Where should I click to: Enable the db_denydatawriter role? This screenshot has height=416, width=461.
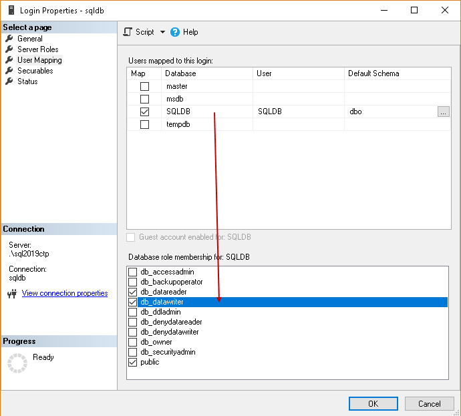pos(132,332)
